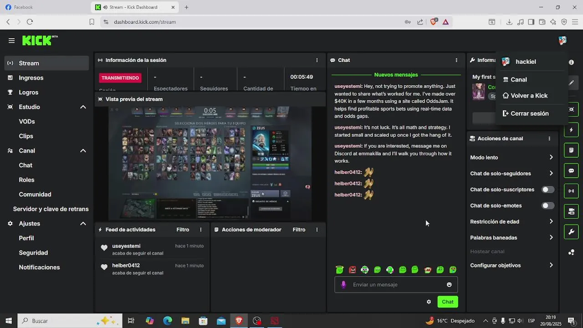
Task: Toggle the document widget icon in the right rail
Action: [x=571, y=150]
